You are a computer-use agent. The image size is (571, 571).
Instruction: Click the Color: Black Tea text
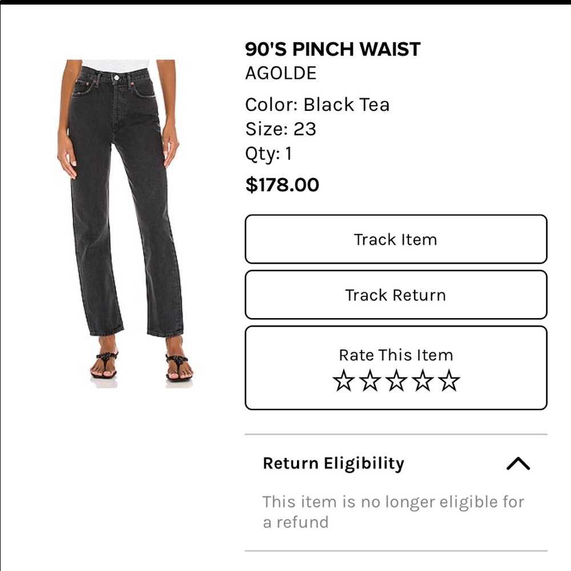click(317, 104)
